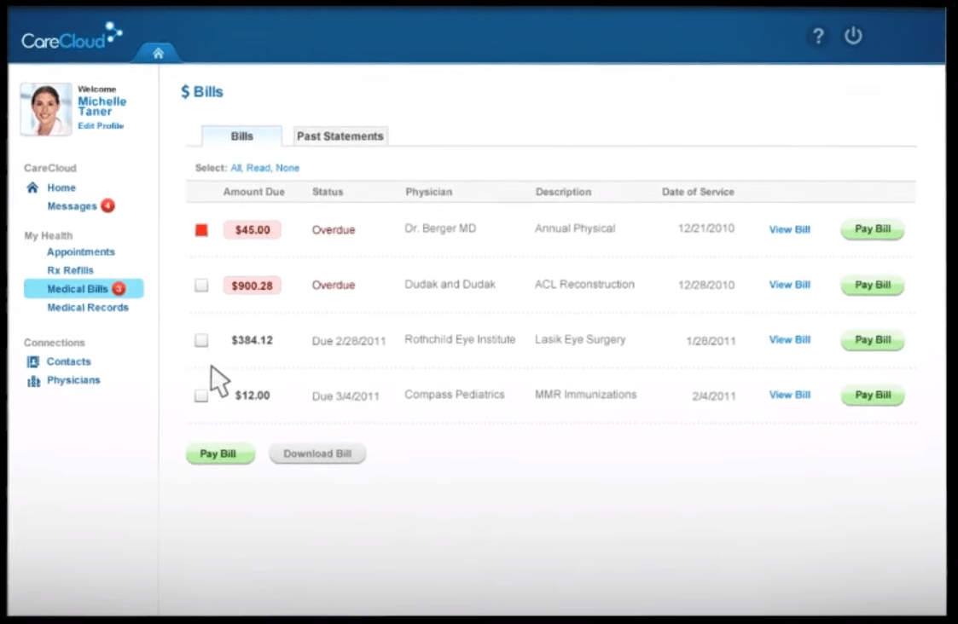Viewport: 958px width, 624px height.
Task: Click Michelle Taner's profile photo
Action: tap(46, 109)
